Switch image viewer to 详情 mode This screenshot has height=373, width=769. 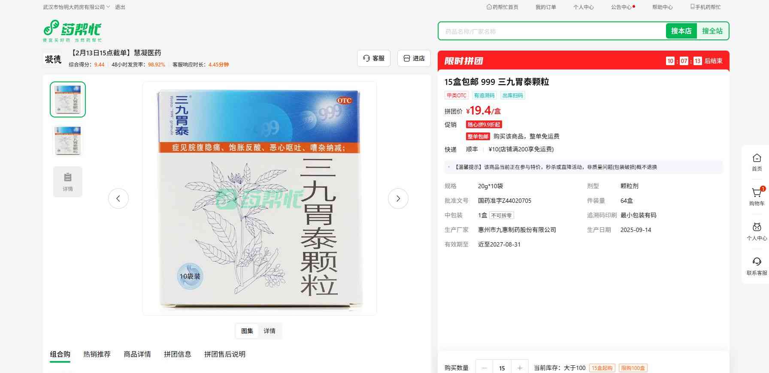[x=269, y=331]
